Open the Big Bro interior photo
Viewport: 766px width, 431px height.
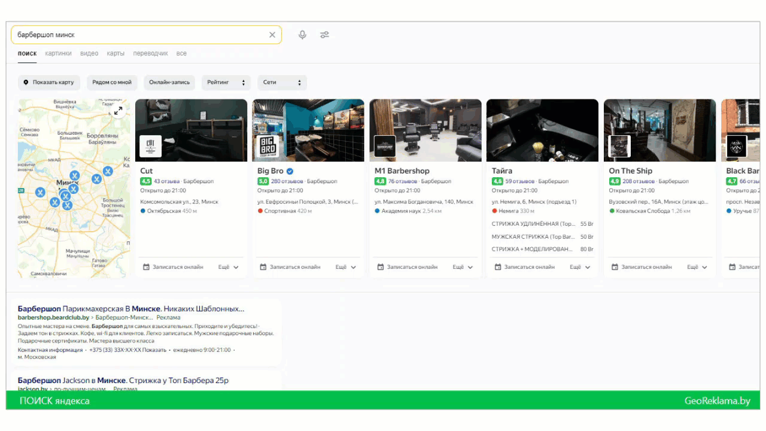click(308, 130)
